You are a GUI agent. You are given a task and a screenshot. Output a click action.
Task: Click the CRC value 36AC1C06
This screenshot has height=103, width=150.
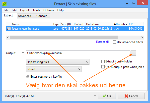136,29
